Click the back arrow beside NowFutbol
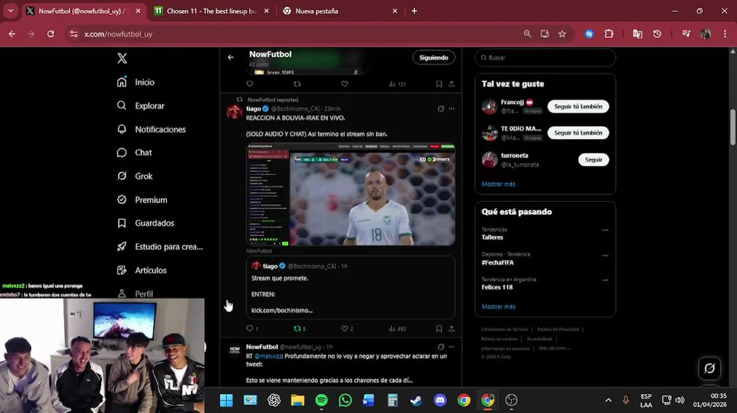This screenshot has width=737, height=413. pyautogui.click(x=231, y=57)
